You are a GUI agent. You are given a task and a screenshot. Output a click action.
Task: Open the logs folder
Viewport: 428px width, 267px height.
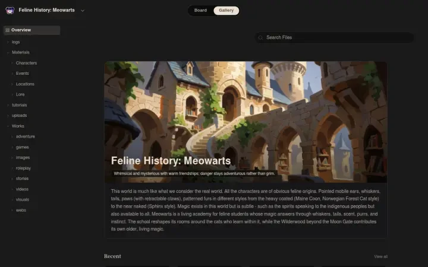pos(16,42)
